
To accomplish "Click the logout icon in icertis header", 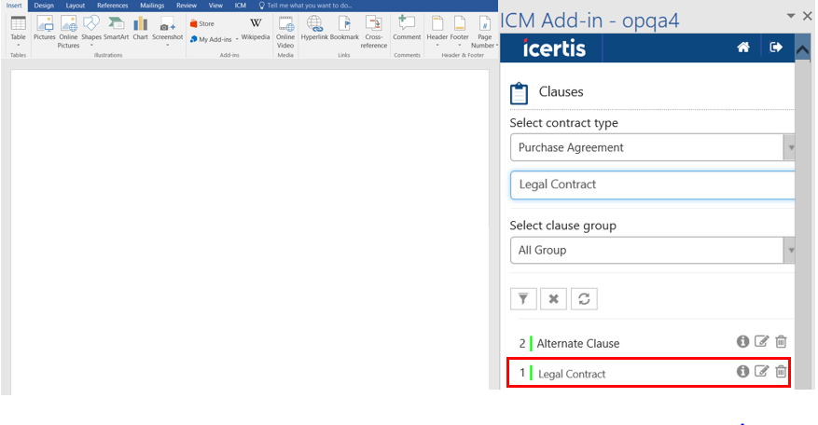I will coord(775,48).
